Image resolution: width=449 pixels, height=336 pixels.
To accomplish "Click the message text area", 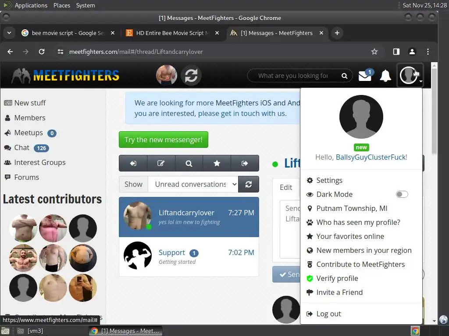I will point(290,229).
